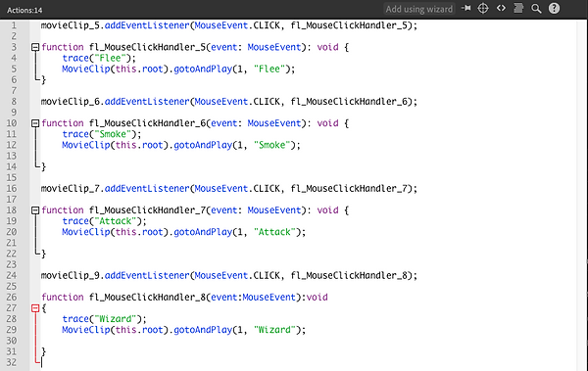This screenshot has width=588, height=371.
Task: Place cursor in trace("Wizard") line
Action: [104, 319]
